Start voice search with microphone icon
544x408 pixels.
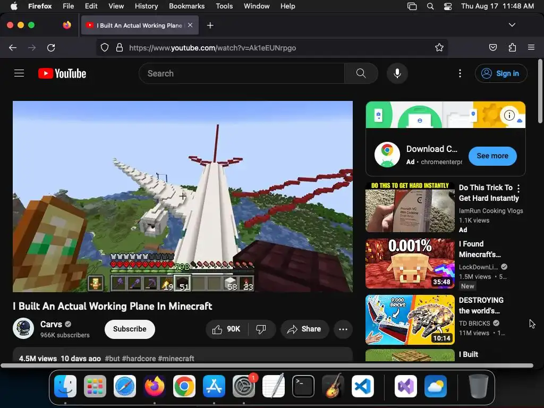(397, 73)
